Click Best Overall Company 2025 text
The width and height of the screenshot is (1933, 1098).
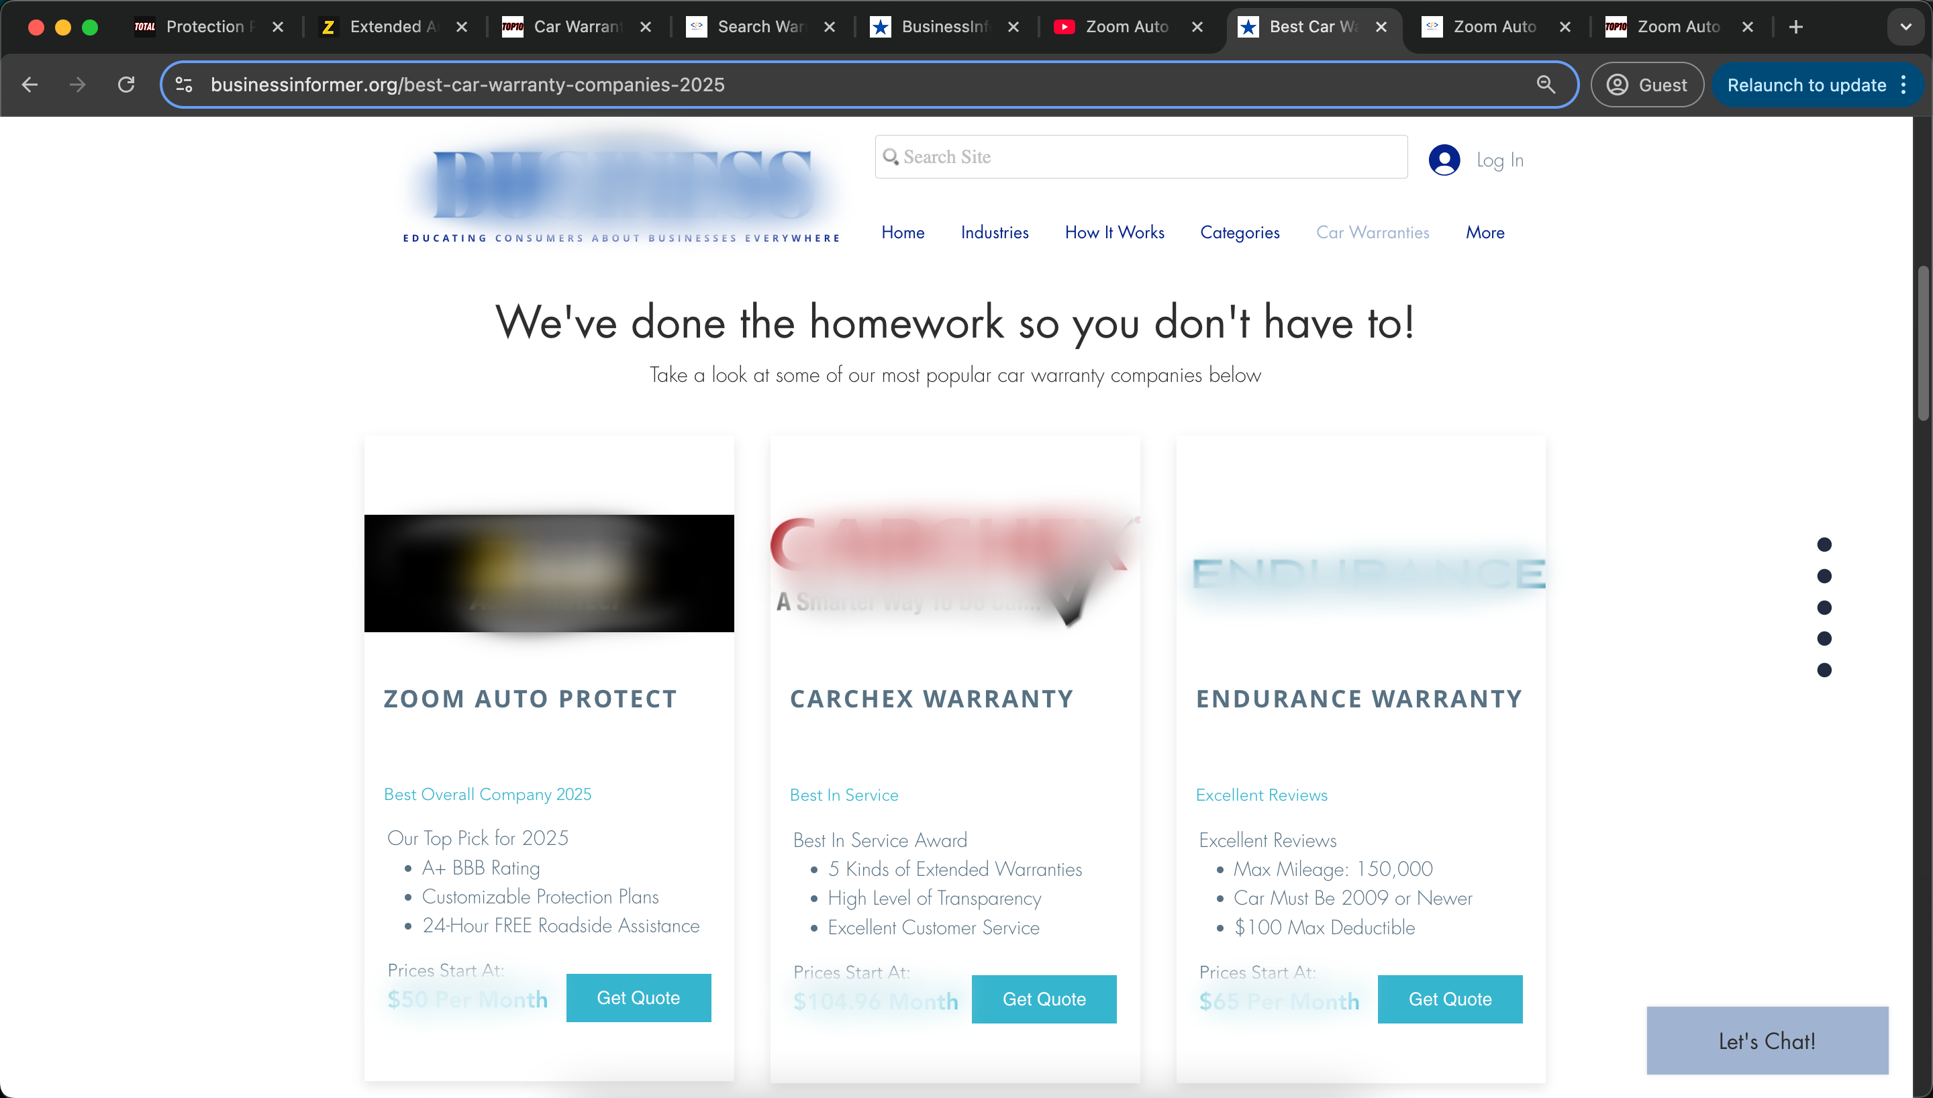coord(487,794)
